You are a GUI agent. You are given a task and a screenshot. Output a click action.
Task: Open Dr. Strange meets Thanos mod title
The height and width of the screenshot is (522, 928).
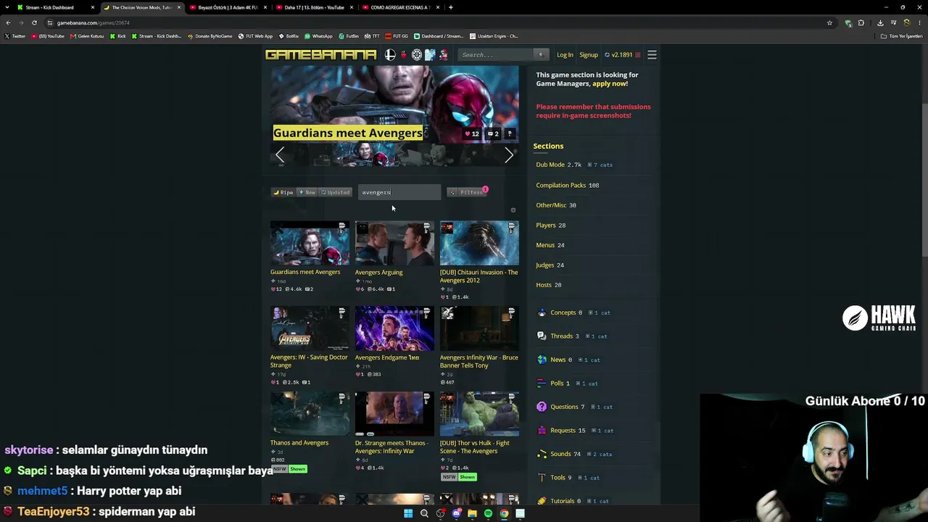point(391,447)
